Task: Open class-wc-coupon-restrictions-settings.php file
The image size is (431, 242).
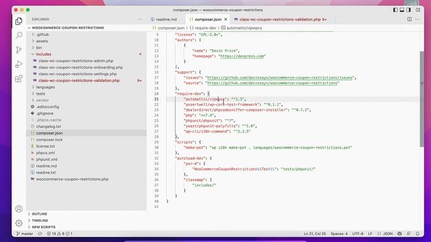Action: [x=77, y=74]
